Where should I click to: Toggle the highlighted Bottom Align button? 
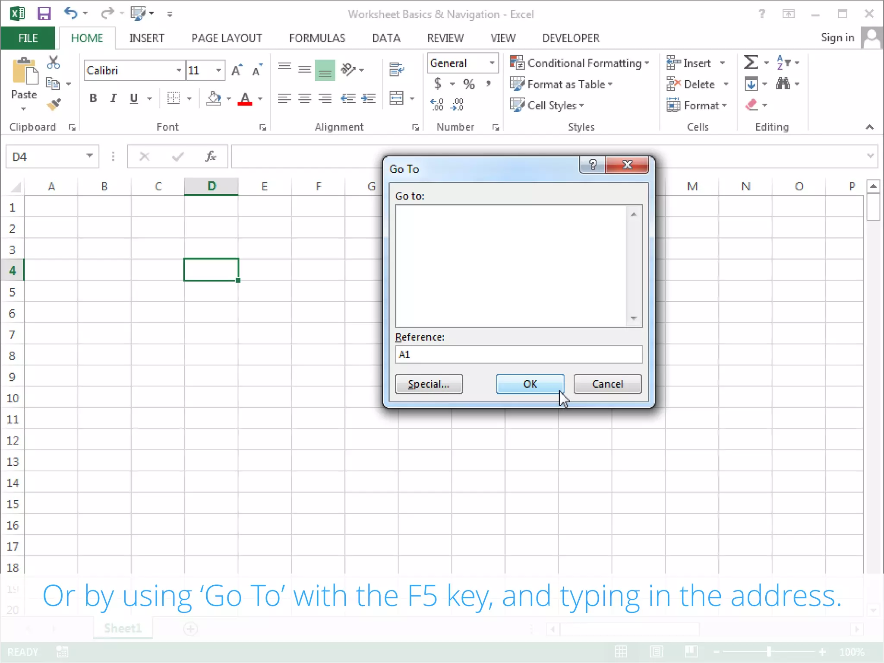(325, 70)
